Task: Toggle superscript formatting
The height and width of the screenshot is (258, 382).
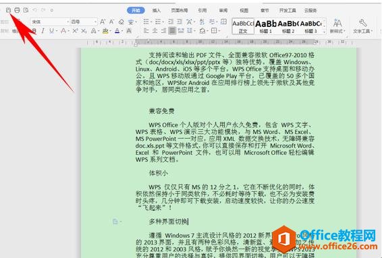Action: pos(76,31)
